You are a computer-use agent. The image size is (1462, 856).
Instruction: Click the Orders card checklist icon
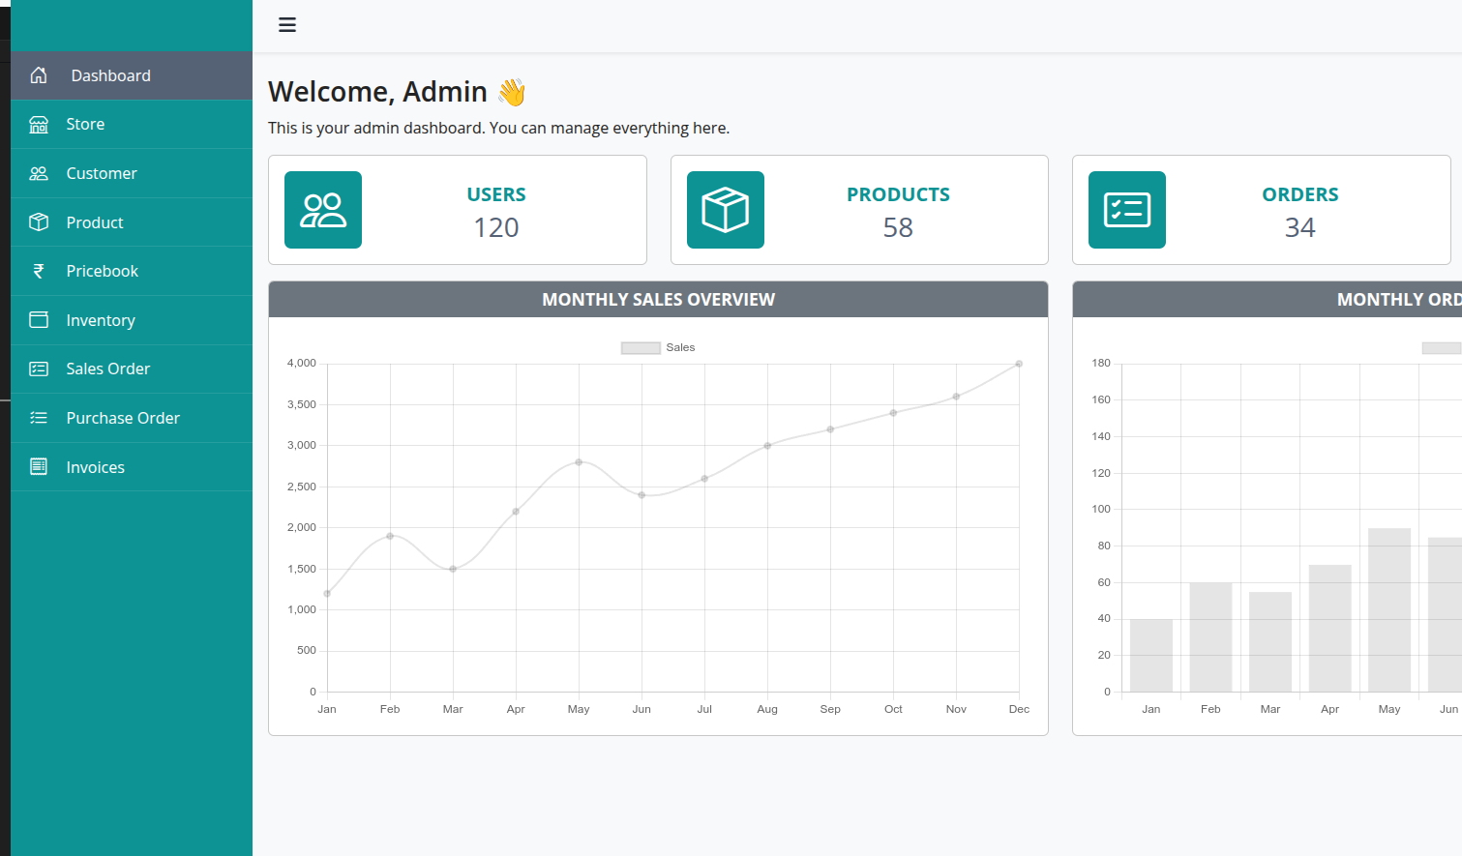coord(1127,210)
